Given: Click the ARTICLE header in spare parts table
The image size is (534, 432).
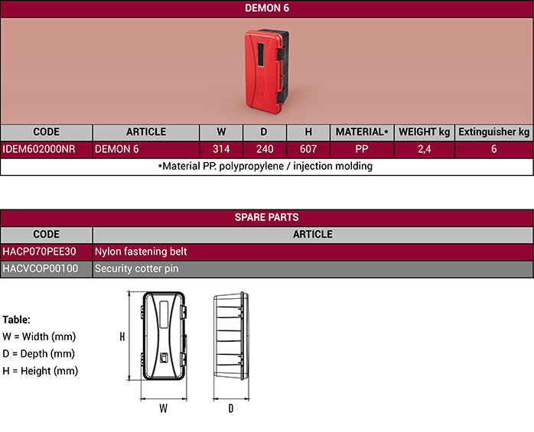Looking at the screenshot, I should (313, 235).
